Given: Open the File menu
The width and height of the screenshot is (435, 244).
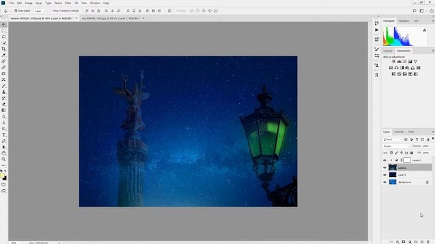Looking at the screenshot, I should pyautogui.click(x=12, y=3).
